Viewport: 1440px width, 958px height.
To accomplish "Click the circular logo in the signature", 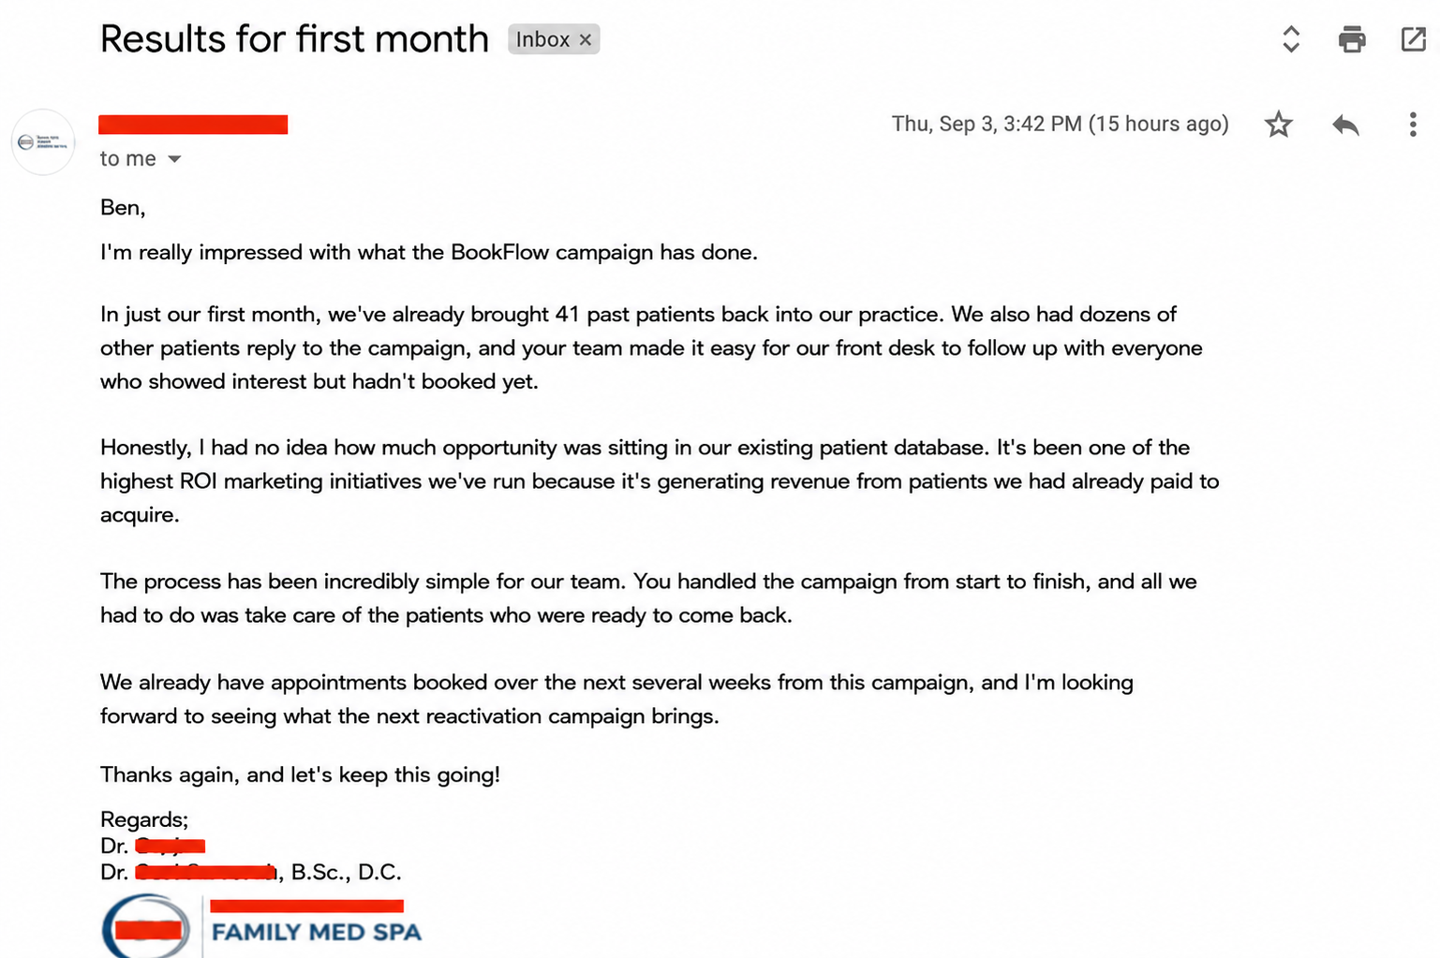I will pos(146,927).
